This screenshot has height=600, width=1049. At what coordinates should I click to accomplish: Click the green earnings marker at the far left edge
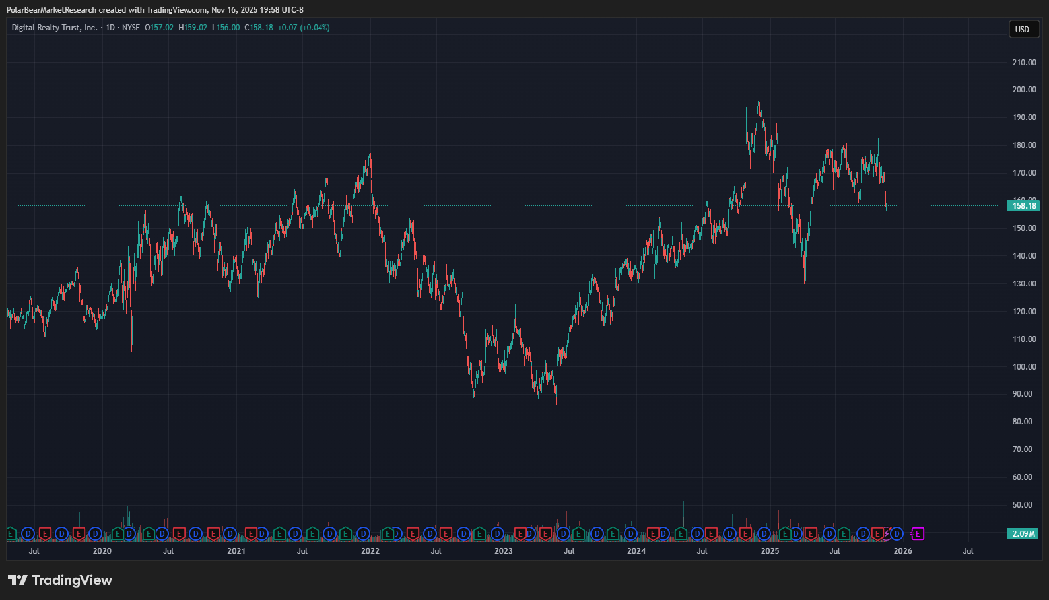click(x=11, y=533)
